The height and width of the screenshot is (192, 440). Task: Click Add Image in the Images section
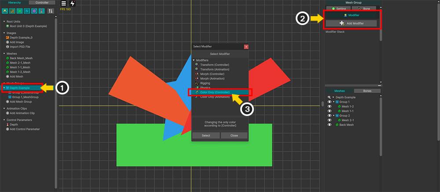coord(18,42)
